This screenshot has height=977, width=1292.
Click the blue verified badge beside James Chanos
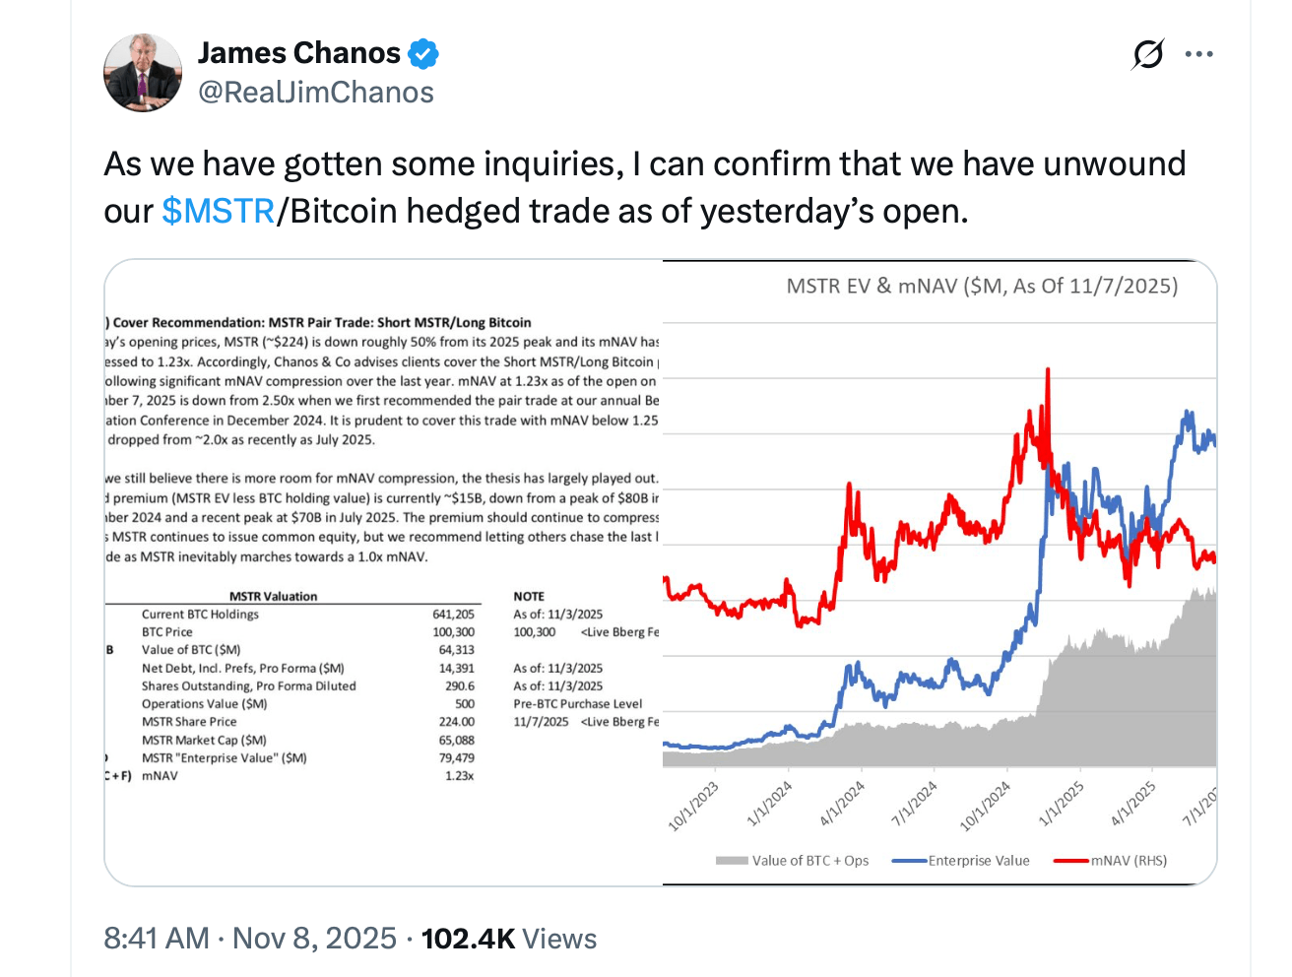[421, 53]
